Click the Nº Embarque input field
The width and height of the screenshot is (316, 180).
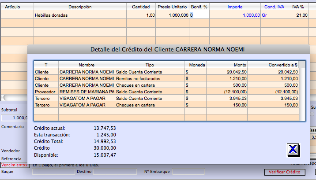point(188,172)
